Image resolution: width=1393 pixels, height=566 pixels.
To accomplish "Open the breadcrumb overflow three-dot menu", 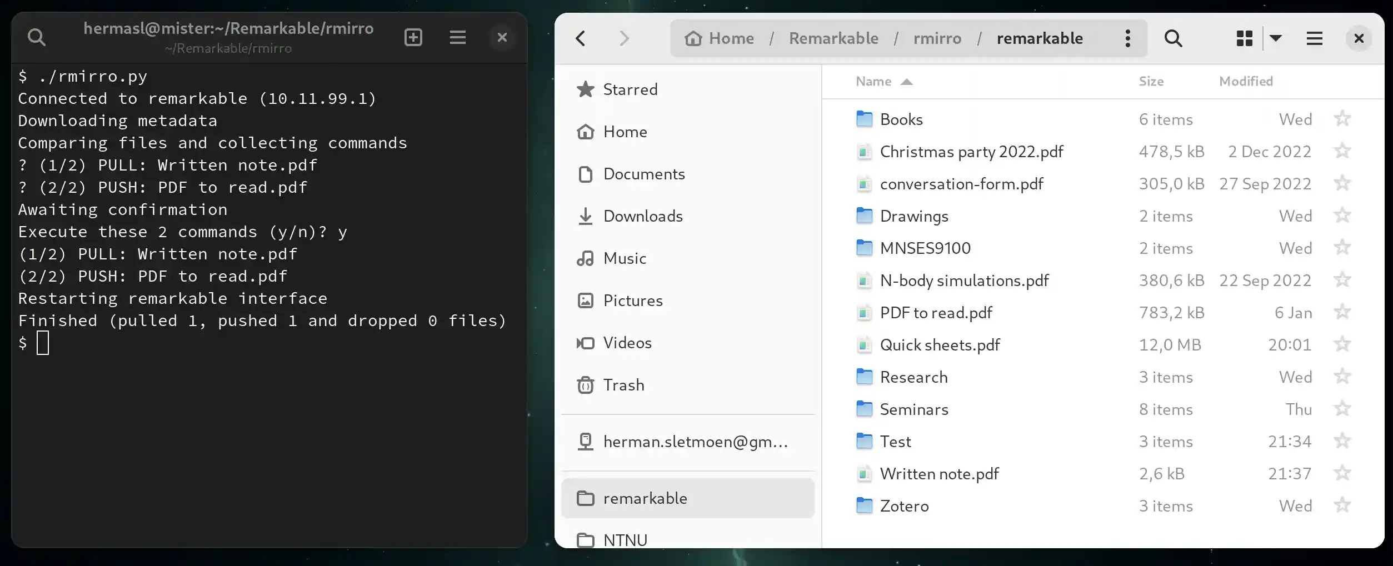I will (1127, 38).
